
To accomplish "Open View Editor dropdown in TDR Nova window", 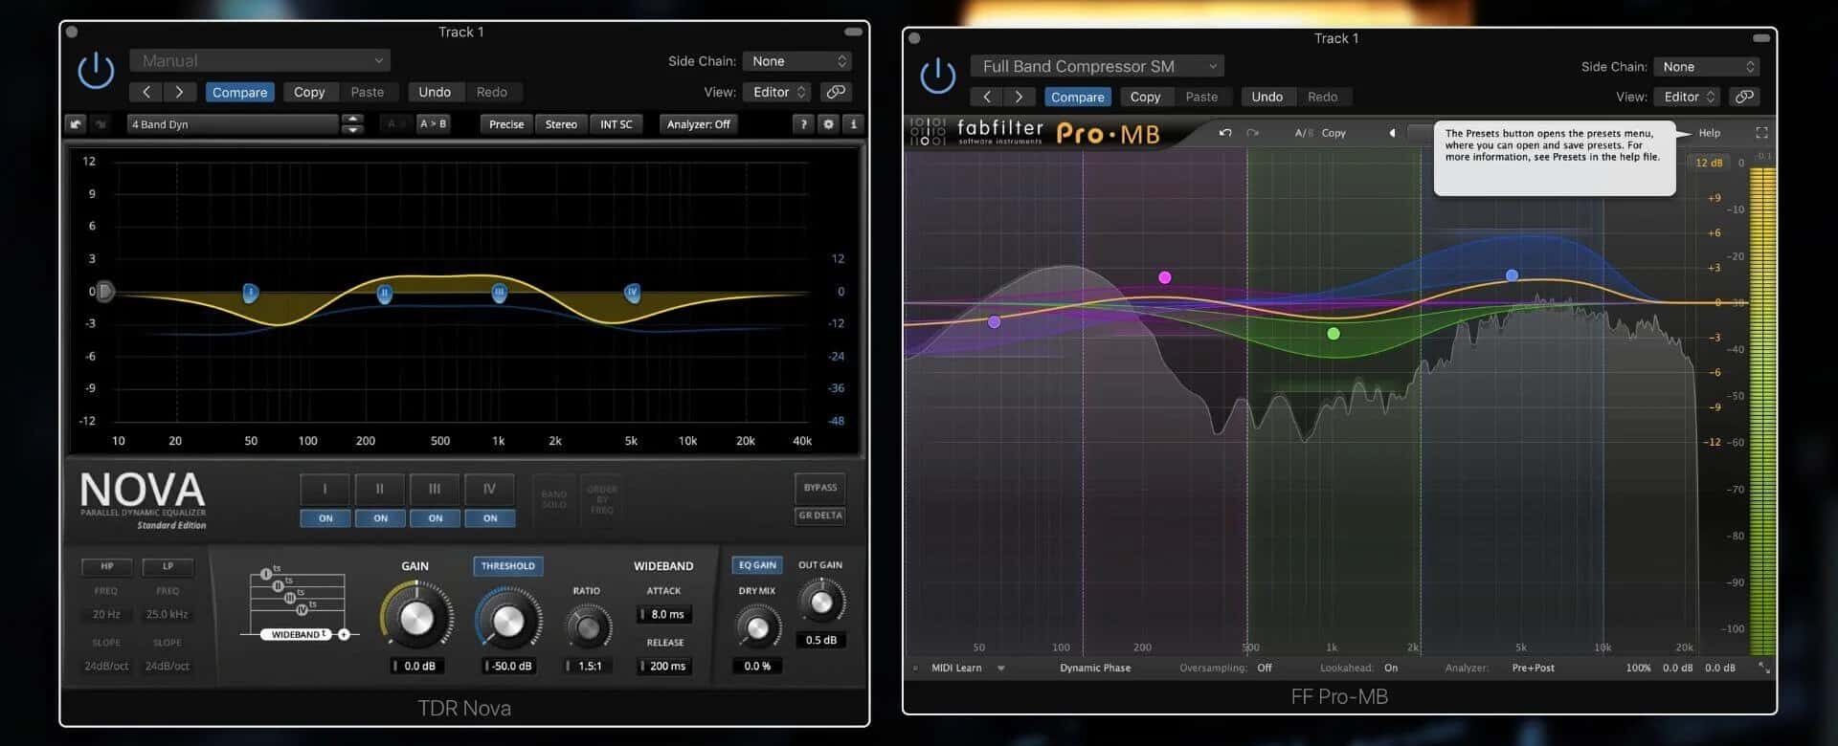I will click(x=776, y=92).
